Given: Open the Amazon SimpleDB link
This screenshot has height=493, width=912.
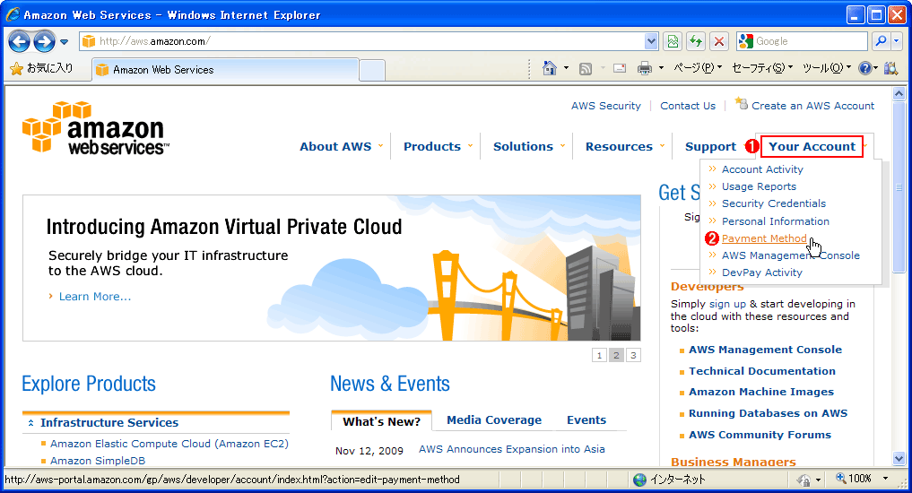Looking at the screenshot, I should (x=98, y=461).
